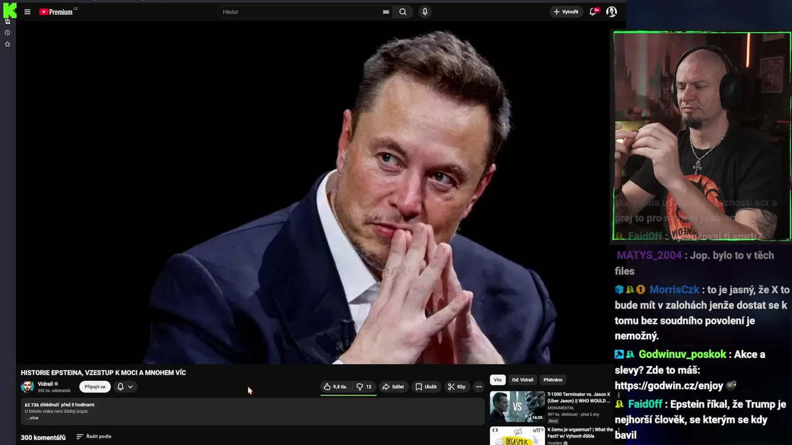Open the history clock icon in sidebar
The width and height of the screenshot is (792, 445).
[x=7, y=33]
